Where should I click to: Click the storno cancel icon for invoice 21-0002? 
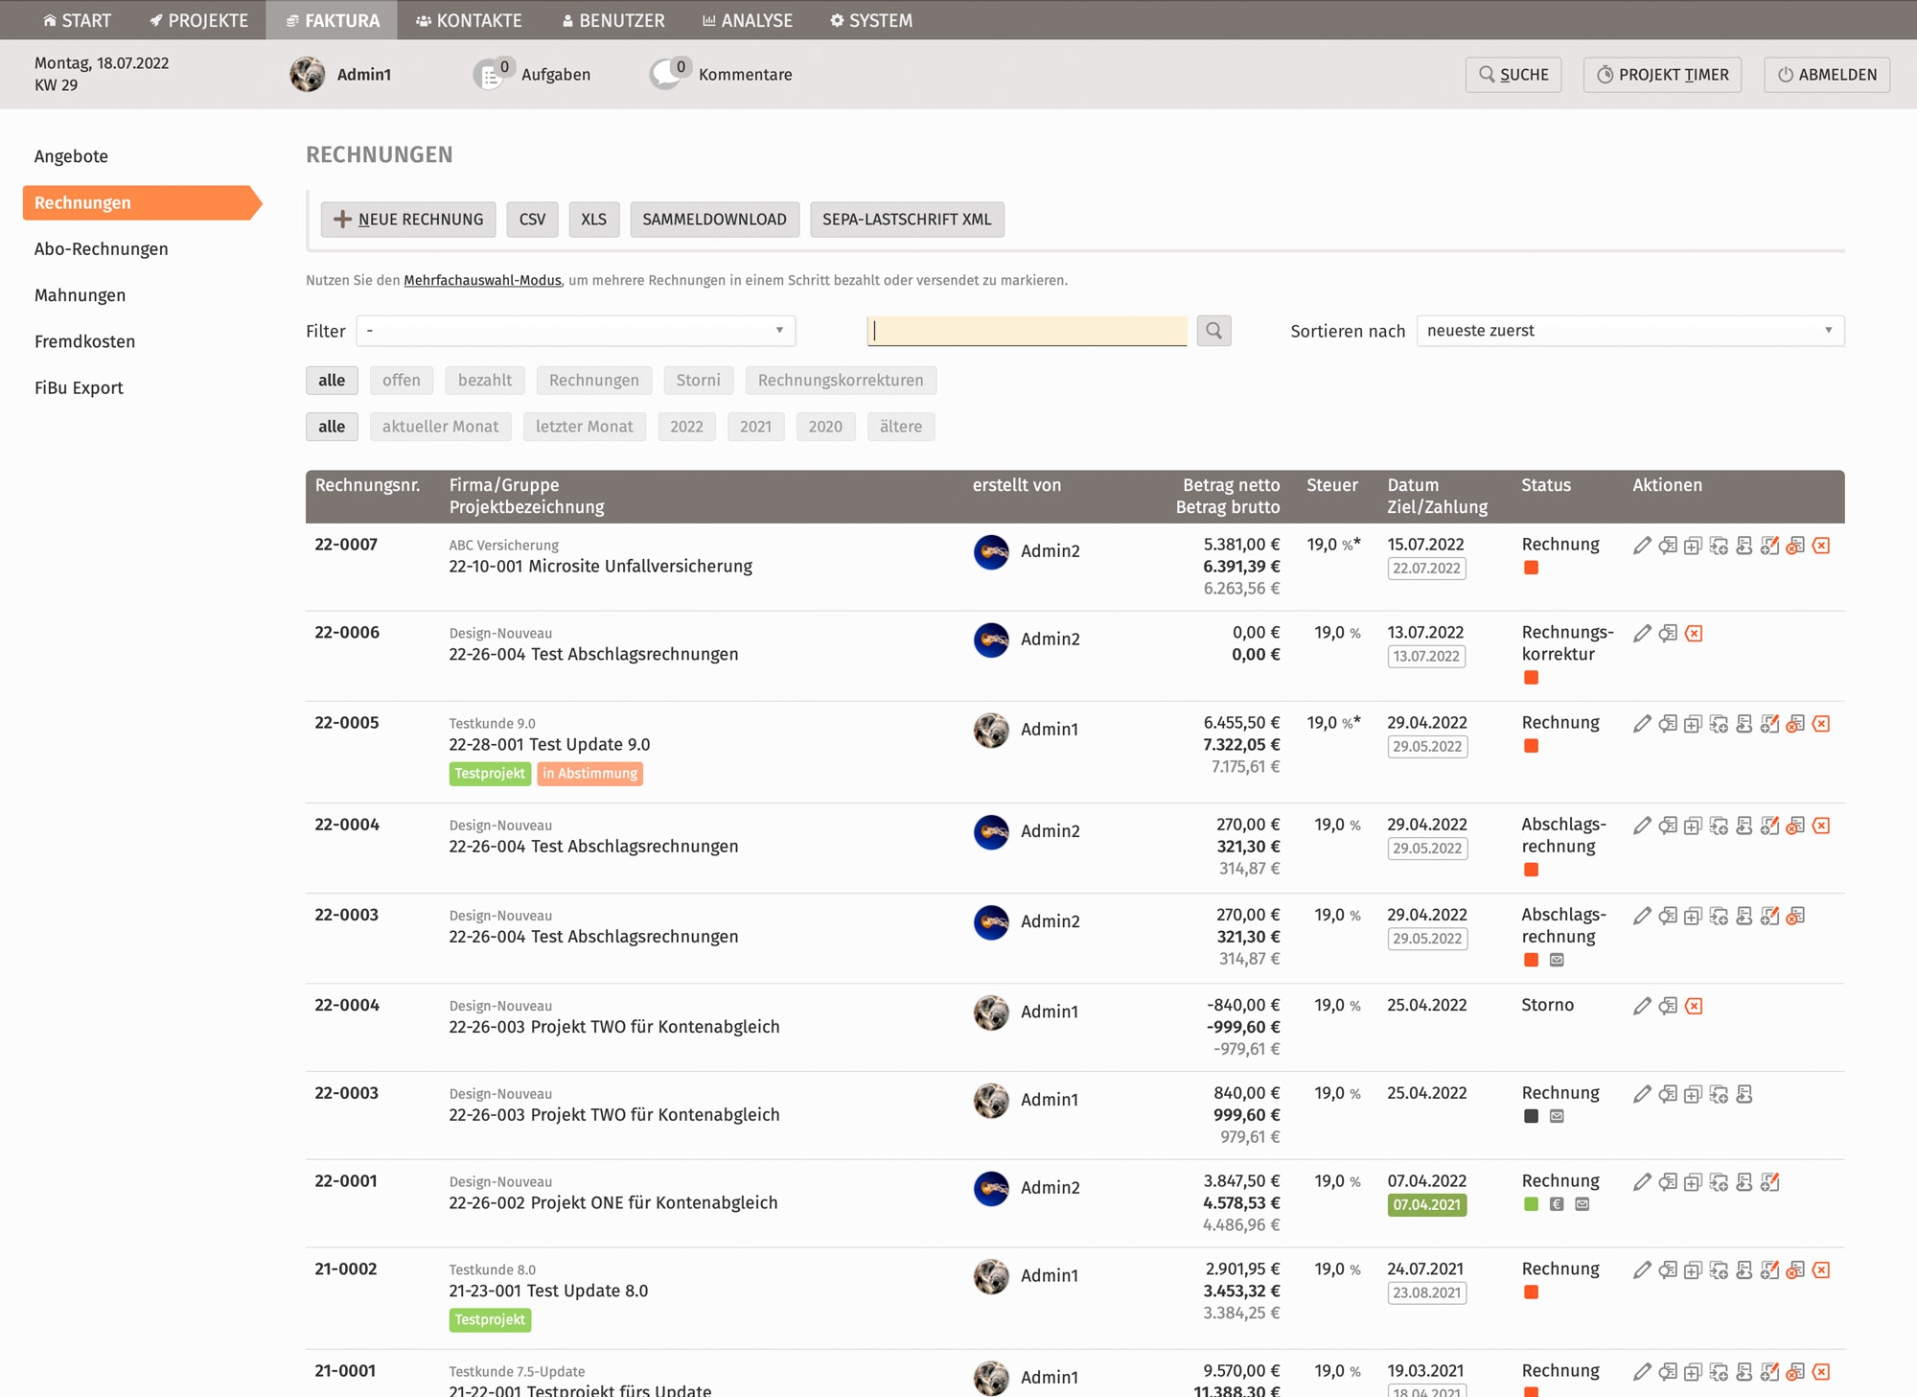[1795, 1270]
